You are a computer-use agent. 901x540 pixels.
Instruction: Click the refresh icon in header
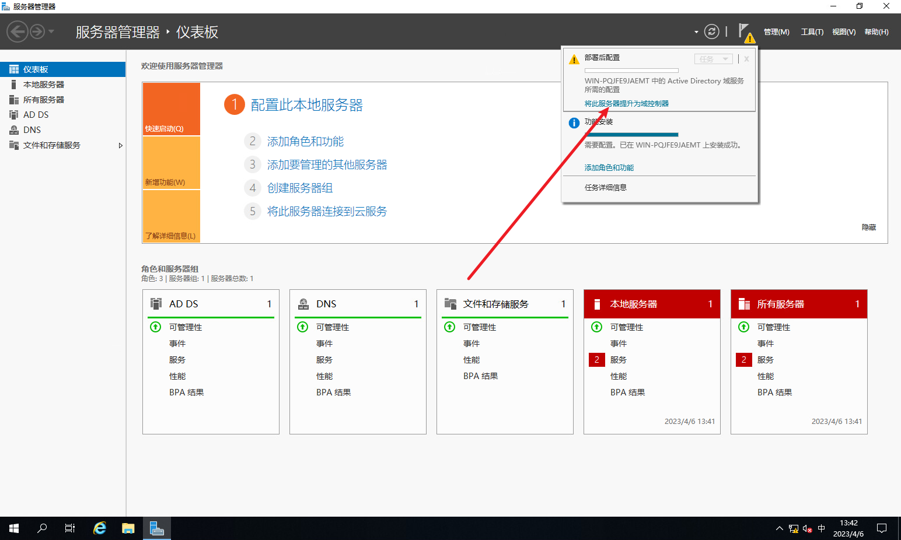(711, 31)
